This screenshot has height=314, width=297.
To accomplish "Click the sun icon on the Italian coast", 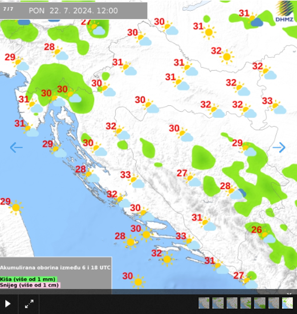I will [16, 207].
